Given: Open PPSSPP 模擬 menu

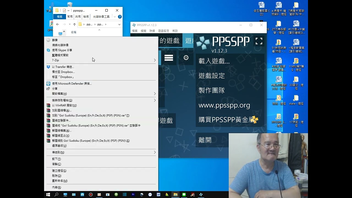Looking at the screenshot, I should pos(144,31).
